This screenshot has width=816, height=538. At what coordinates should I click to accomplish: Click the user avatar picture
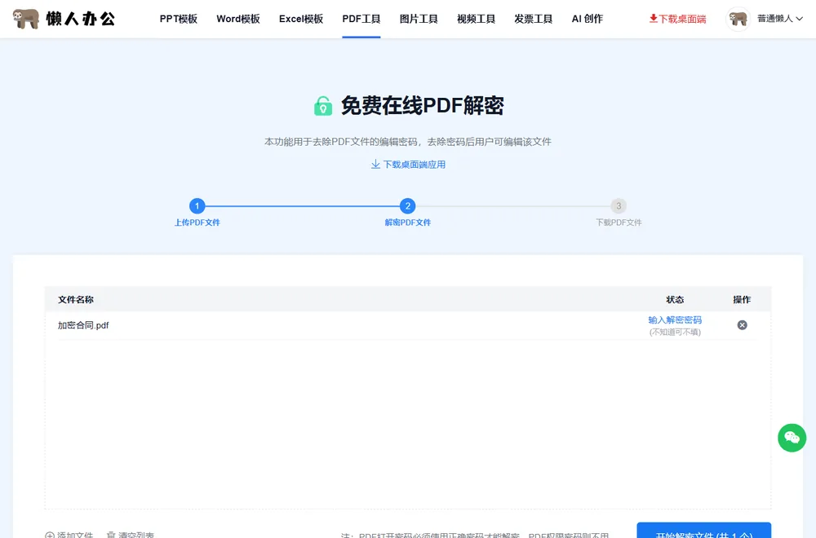[738, 20]
